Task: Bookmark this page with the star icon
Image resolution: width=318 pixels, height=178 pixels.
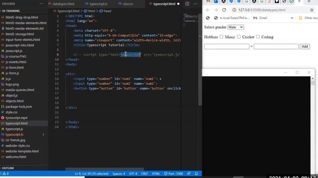Action: (312, 10)
